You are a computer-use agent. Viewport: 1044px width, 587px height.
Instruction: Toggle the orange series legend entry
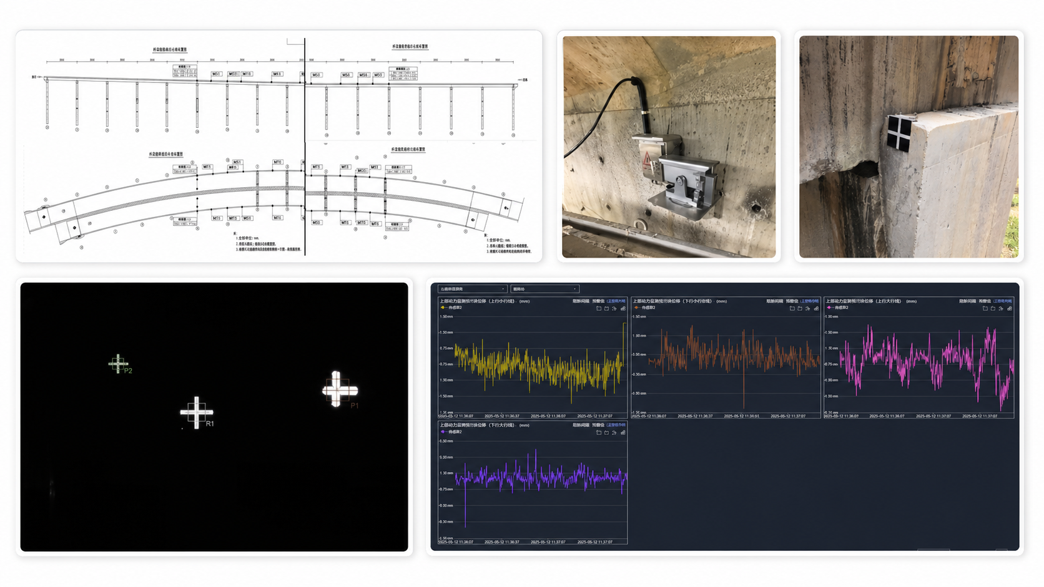[645, 308]
